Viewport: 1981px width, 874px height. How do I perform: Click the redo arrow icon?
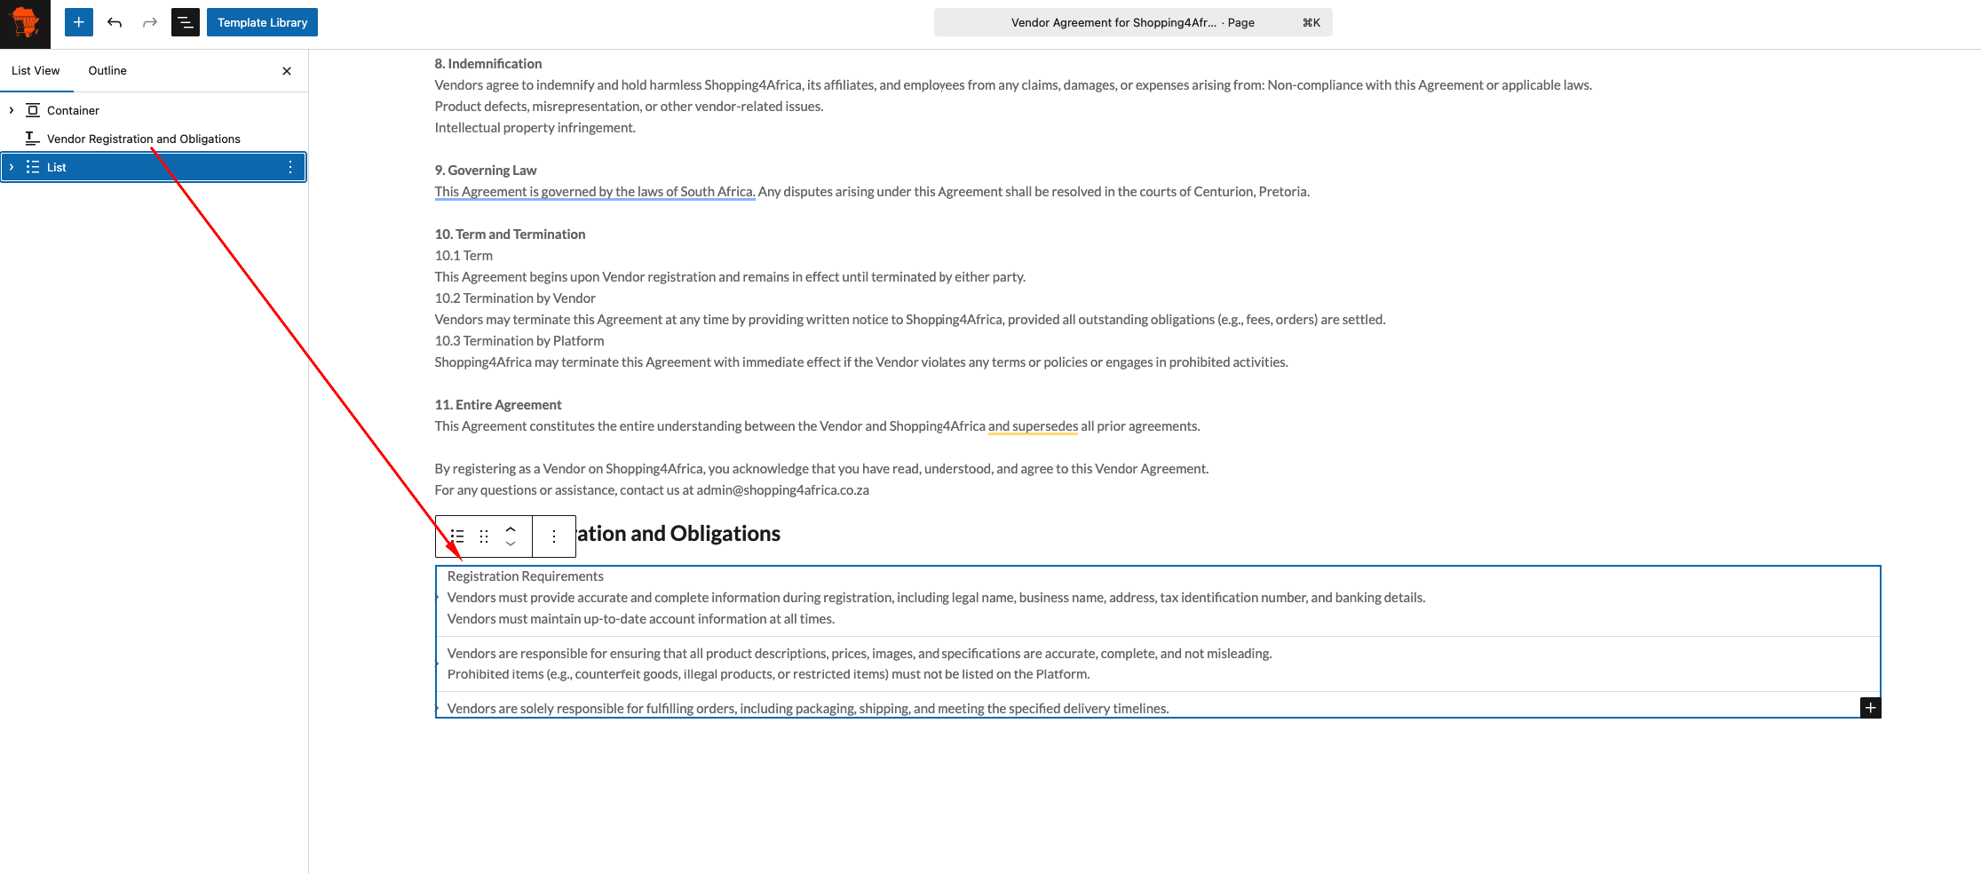tap(150, 22)
